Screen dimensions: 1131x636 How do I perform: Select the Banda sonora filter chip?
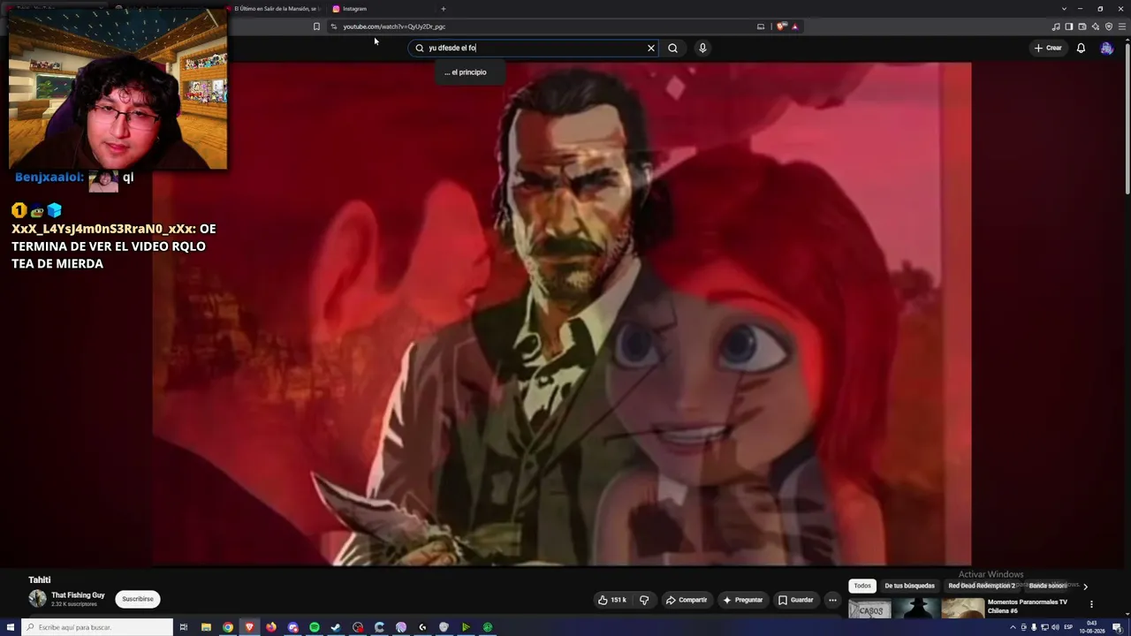[x=1047, y=586]
